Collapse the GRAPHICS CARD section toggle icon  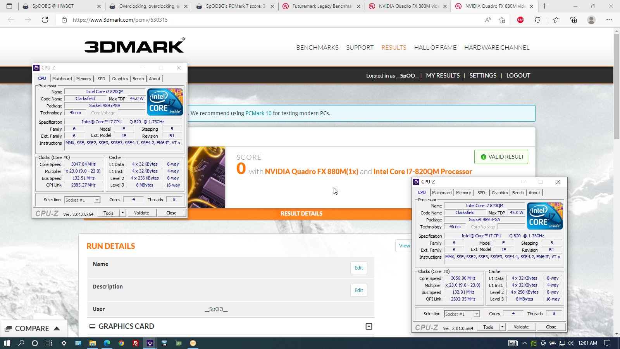pos(369,327)
